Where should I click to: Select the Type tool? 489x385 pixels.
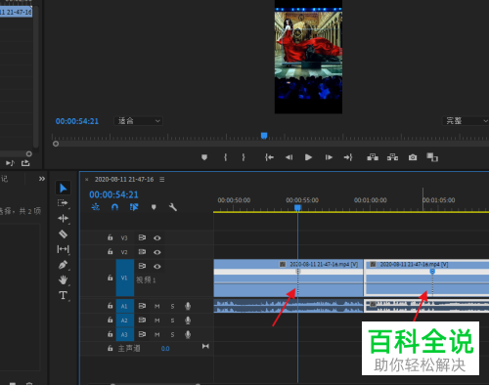coord(63,295)
